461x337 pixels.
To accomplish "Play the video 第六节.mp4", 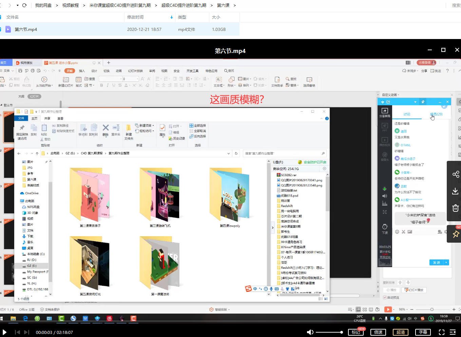I will pos(4,332).
